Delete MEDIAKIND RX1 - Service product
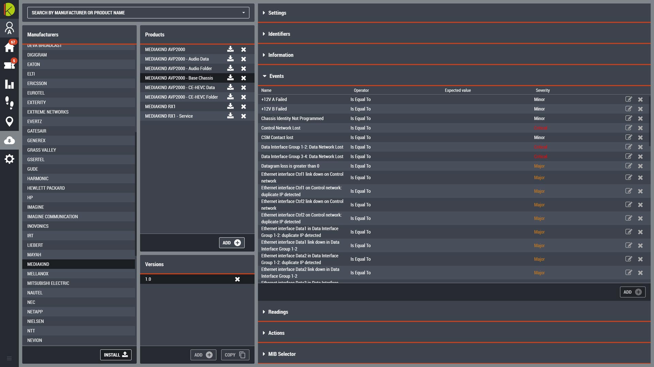 click(244, 116)
